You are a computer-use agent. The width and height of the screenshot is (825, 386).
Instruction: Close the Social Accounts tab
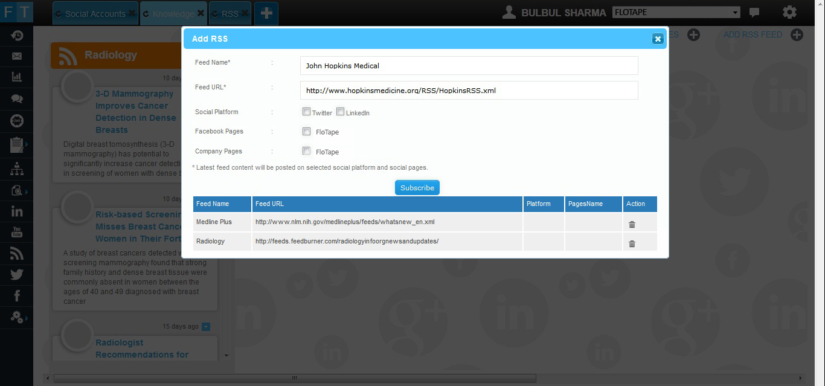[132, 13]
